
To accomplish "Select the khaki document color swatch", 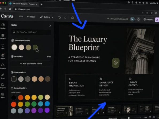I will point(28,47).
